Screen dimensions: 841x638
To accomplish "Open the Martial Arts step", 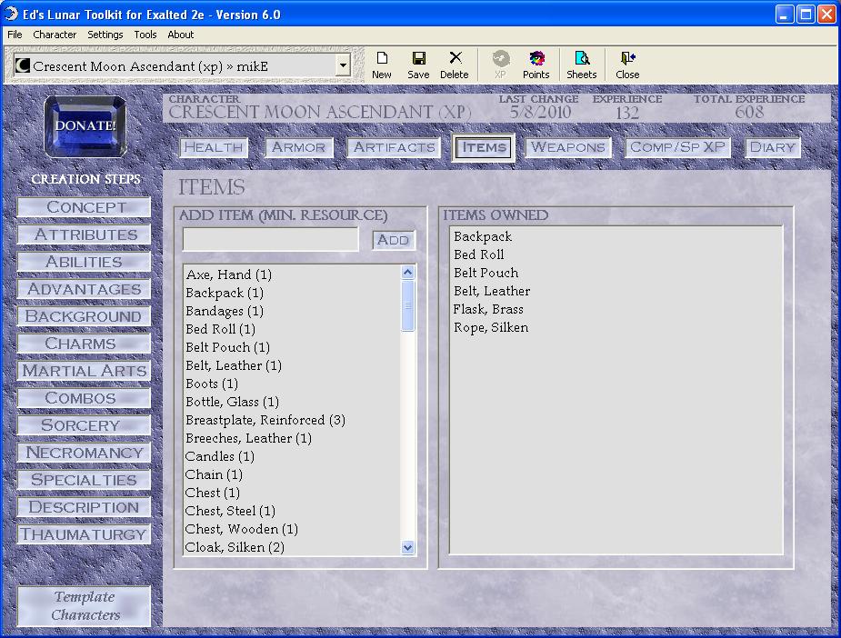I will coord(85,371).
